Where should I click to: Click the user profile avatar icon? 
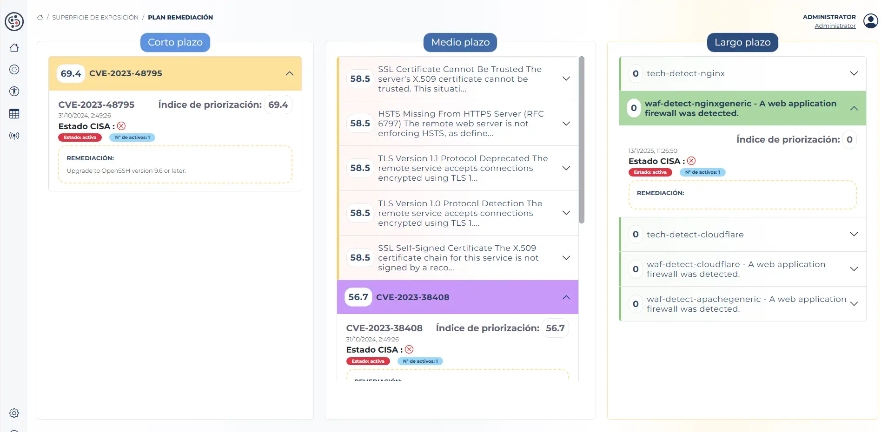(x=870, y=21)
